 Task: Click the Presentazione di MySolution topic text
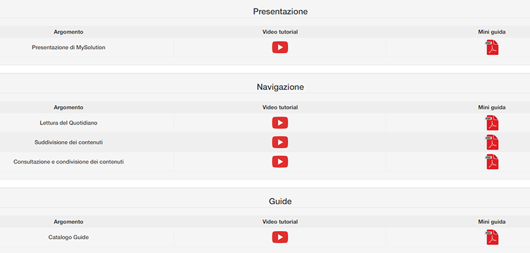[x=69, y=48]
